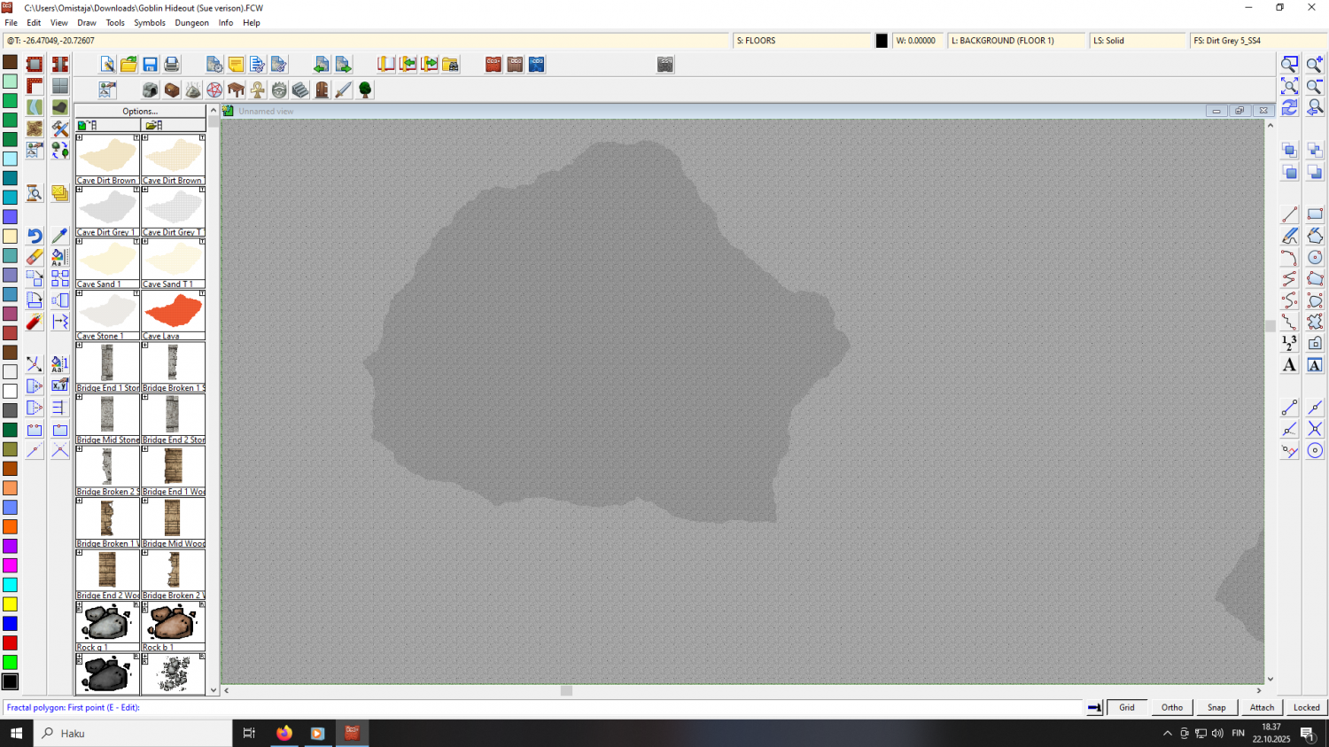
Task: Toggle Ortho mode on
Action: click(1171, 707)
